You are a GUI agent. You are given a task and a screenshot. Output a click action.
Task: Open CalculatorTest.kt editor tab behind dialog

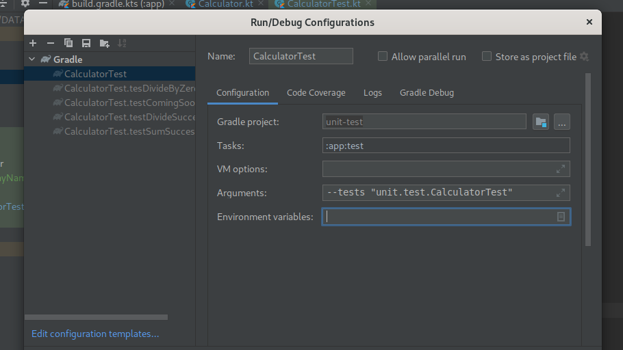[x=323, y=4]
